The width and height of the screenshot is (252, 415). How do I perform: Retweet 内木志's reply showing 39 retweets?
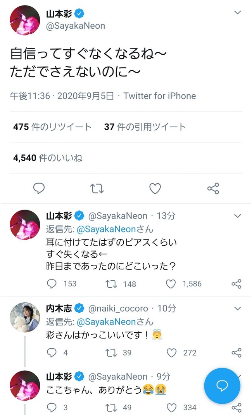coord(111,353)
